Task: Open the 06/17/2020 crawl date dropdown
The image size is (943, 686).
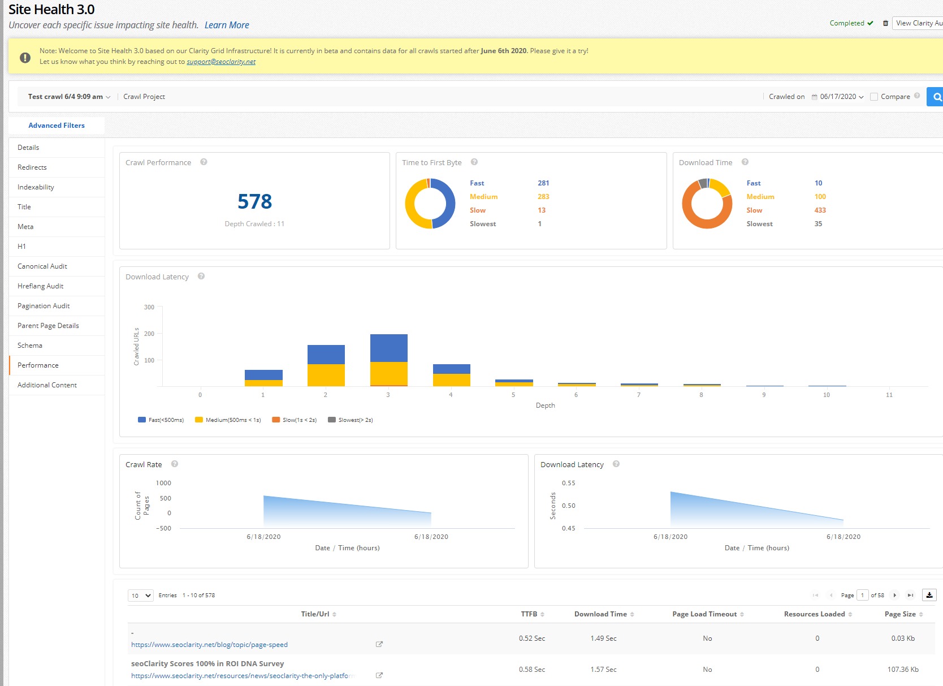Action: 838,97
